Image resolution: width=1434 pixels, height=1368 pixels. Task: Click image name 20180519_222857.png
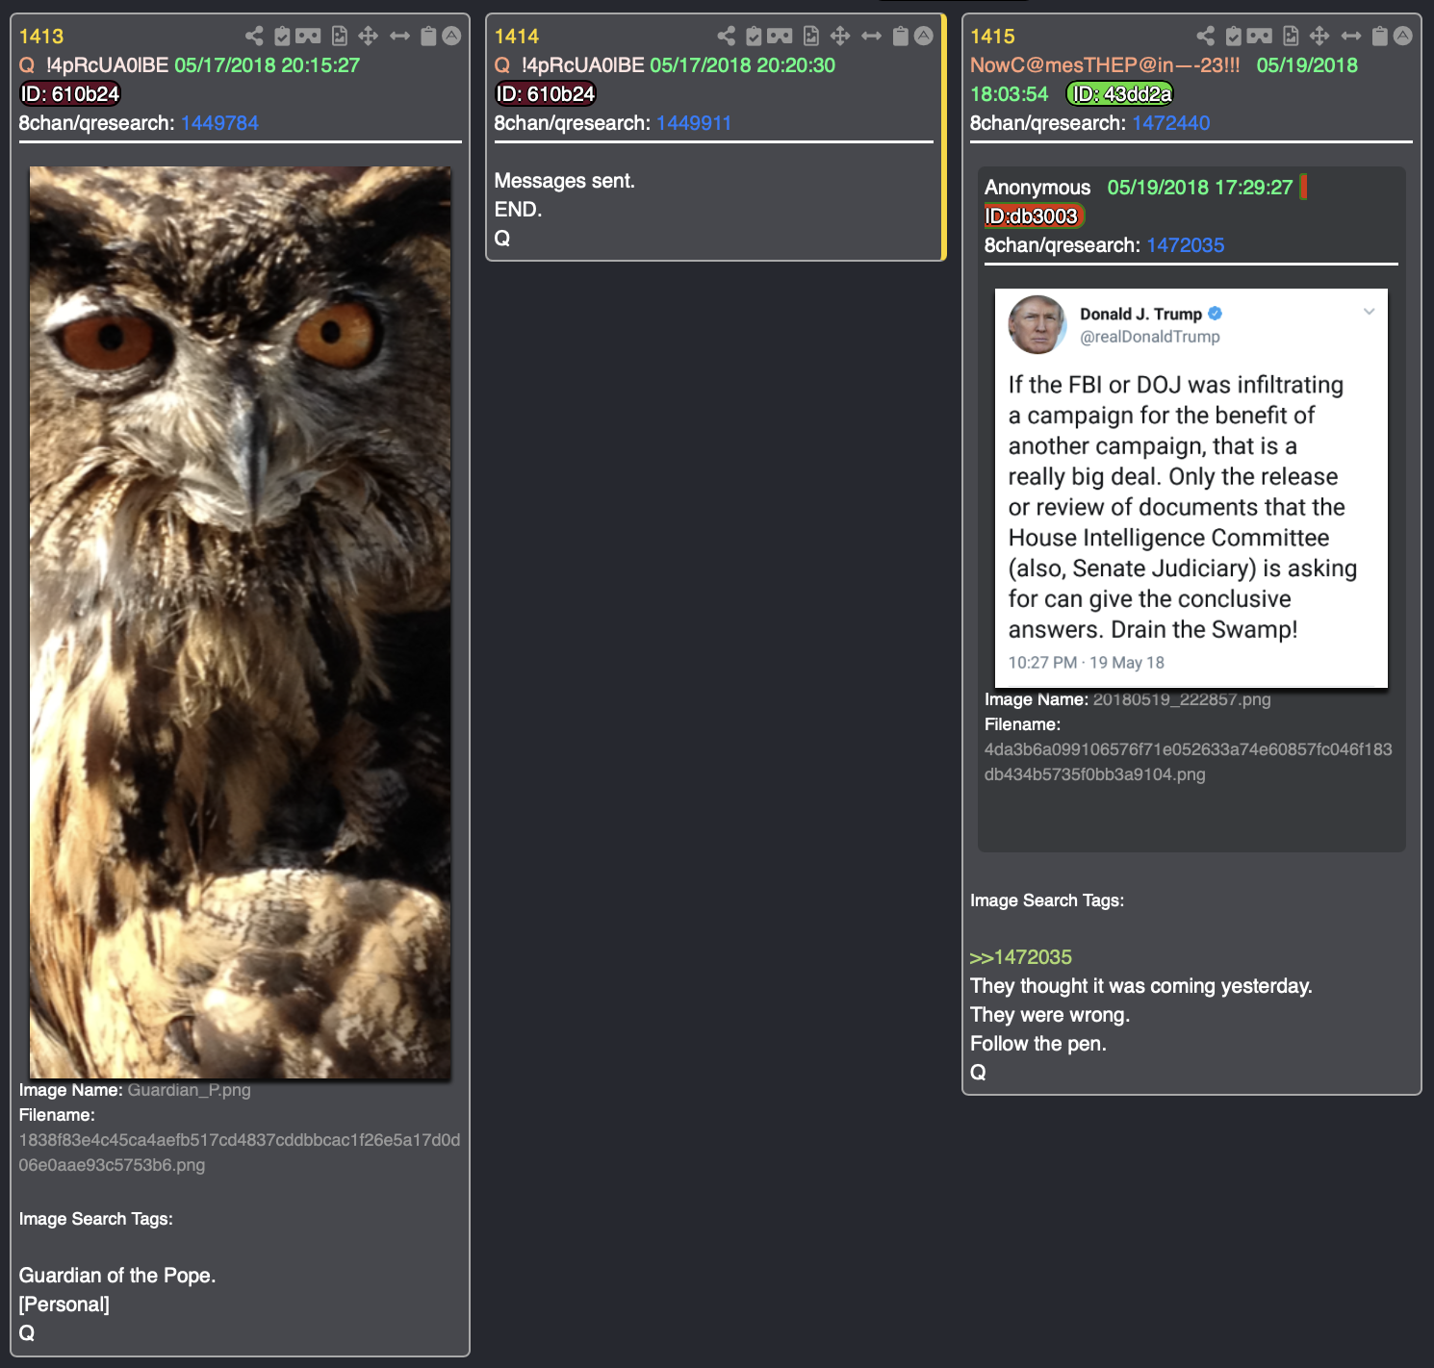(1182, 699)
